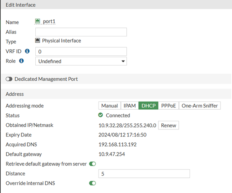The width and height of the screenshot is (232, 193).
Task: Select Manual addressing mode
Action: click(109, 106)
